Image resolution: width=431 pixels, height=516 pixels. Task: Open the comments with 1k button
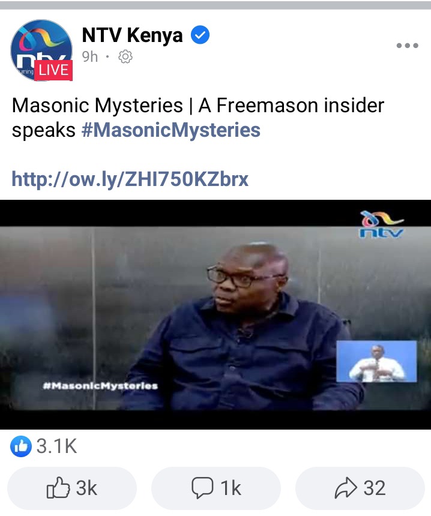click(x=216, y=488)
